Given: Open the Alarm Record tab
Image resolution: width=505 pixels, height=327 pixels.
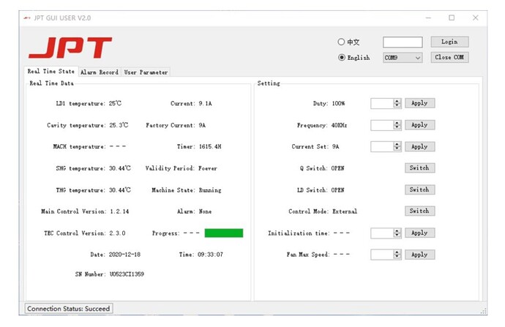Looking at the screenshot, I should 100,72.
